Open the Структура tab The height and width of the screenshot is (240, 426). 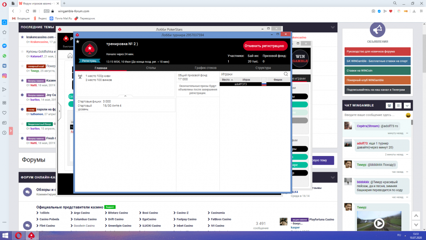pyautogui.click(x=263, y=68)
